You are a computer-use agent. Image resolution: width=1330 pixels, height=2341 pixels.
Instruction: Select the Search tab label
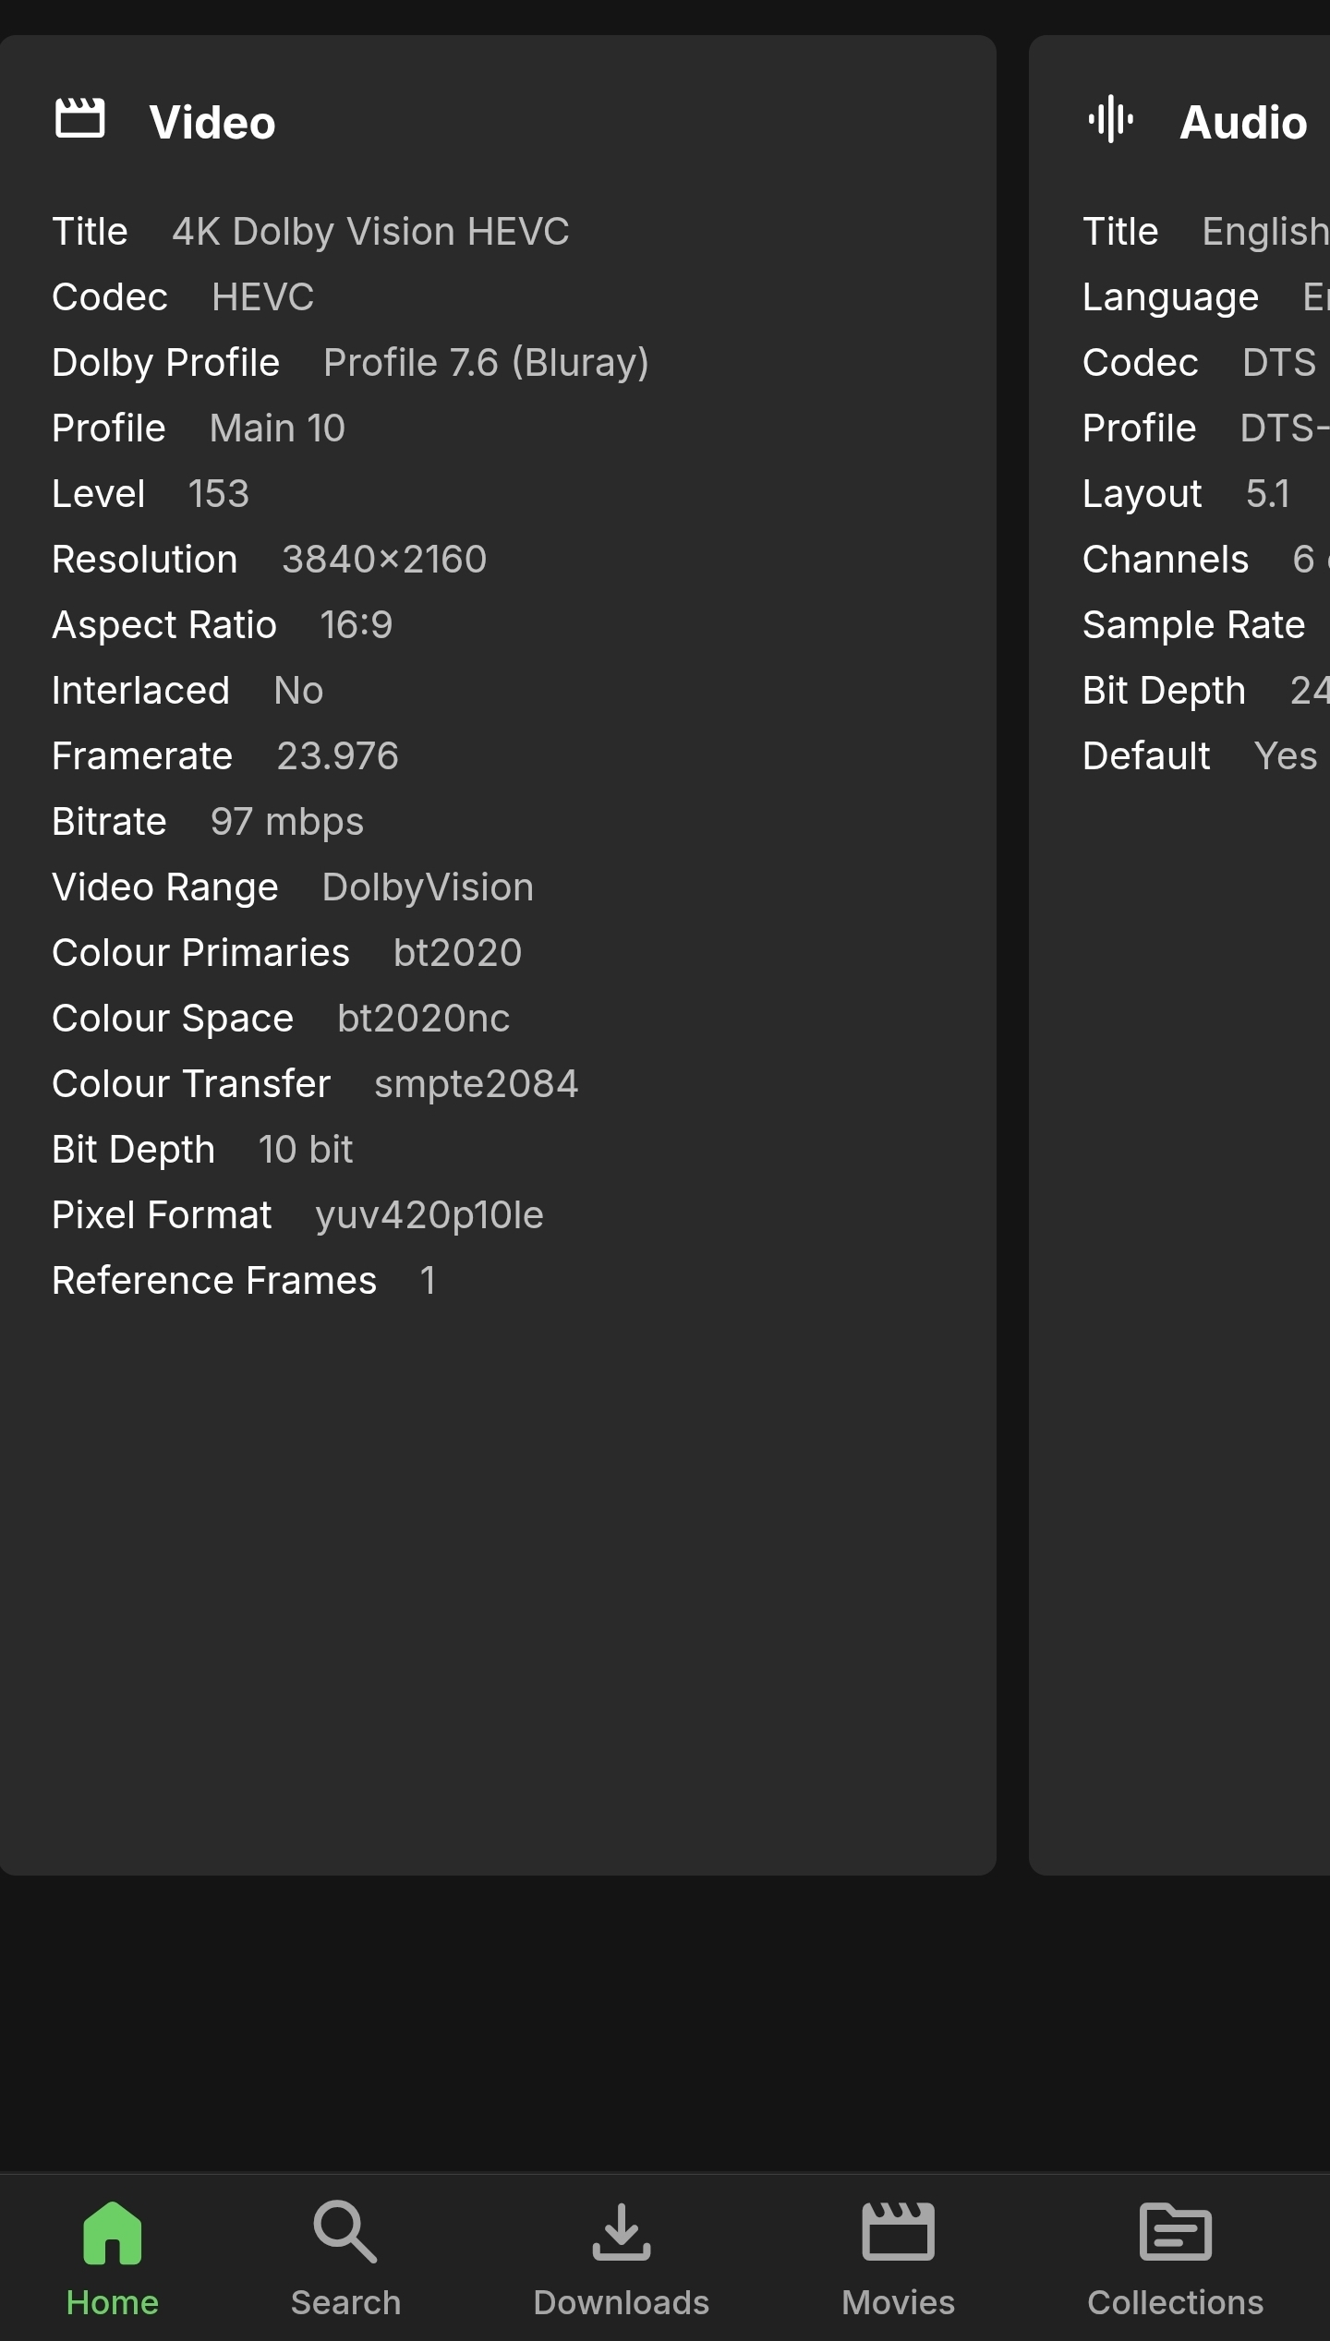[345, 2303]
